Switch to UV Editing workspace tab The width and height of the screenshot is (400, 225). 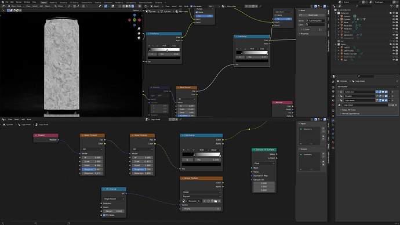point(74,2)
